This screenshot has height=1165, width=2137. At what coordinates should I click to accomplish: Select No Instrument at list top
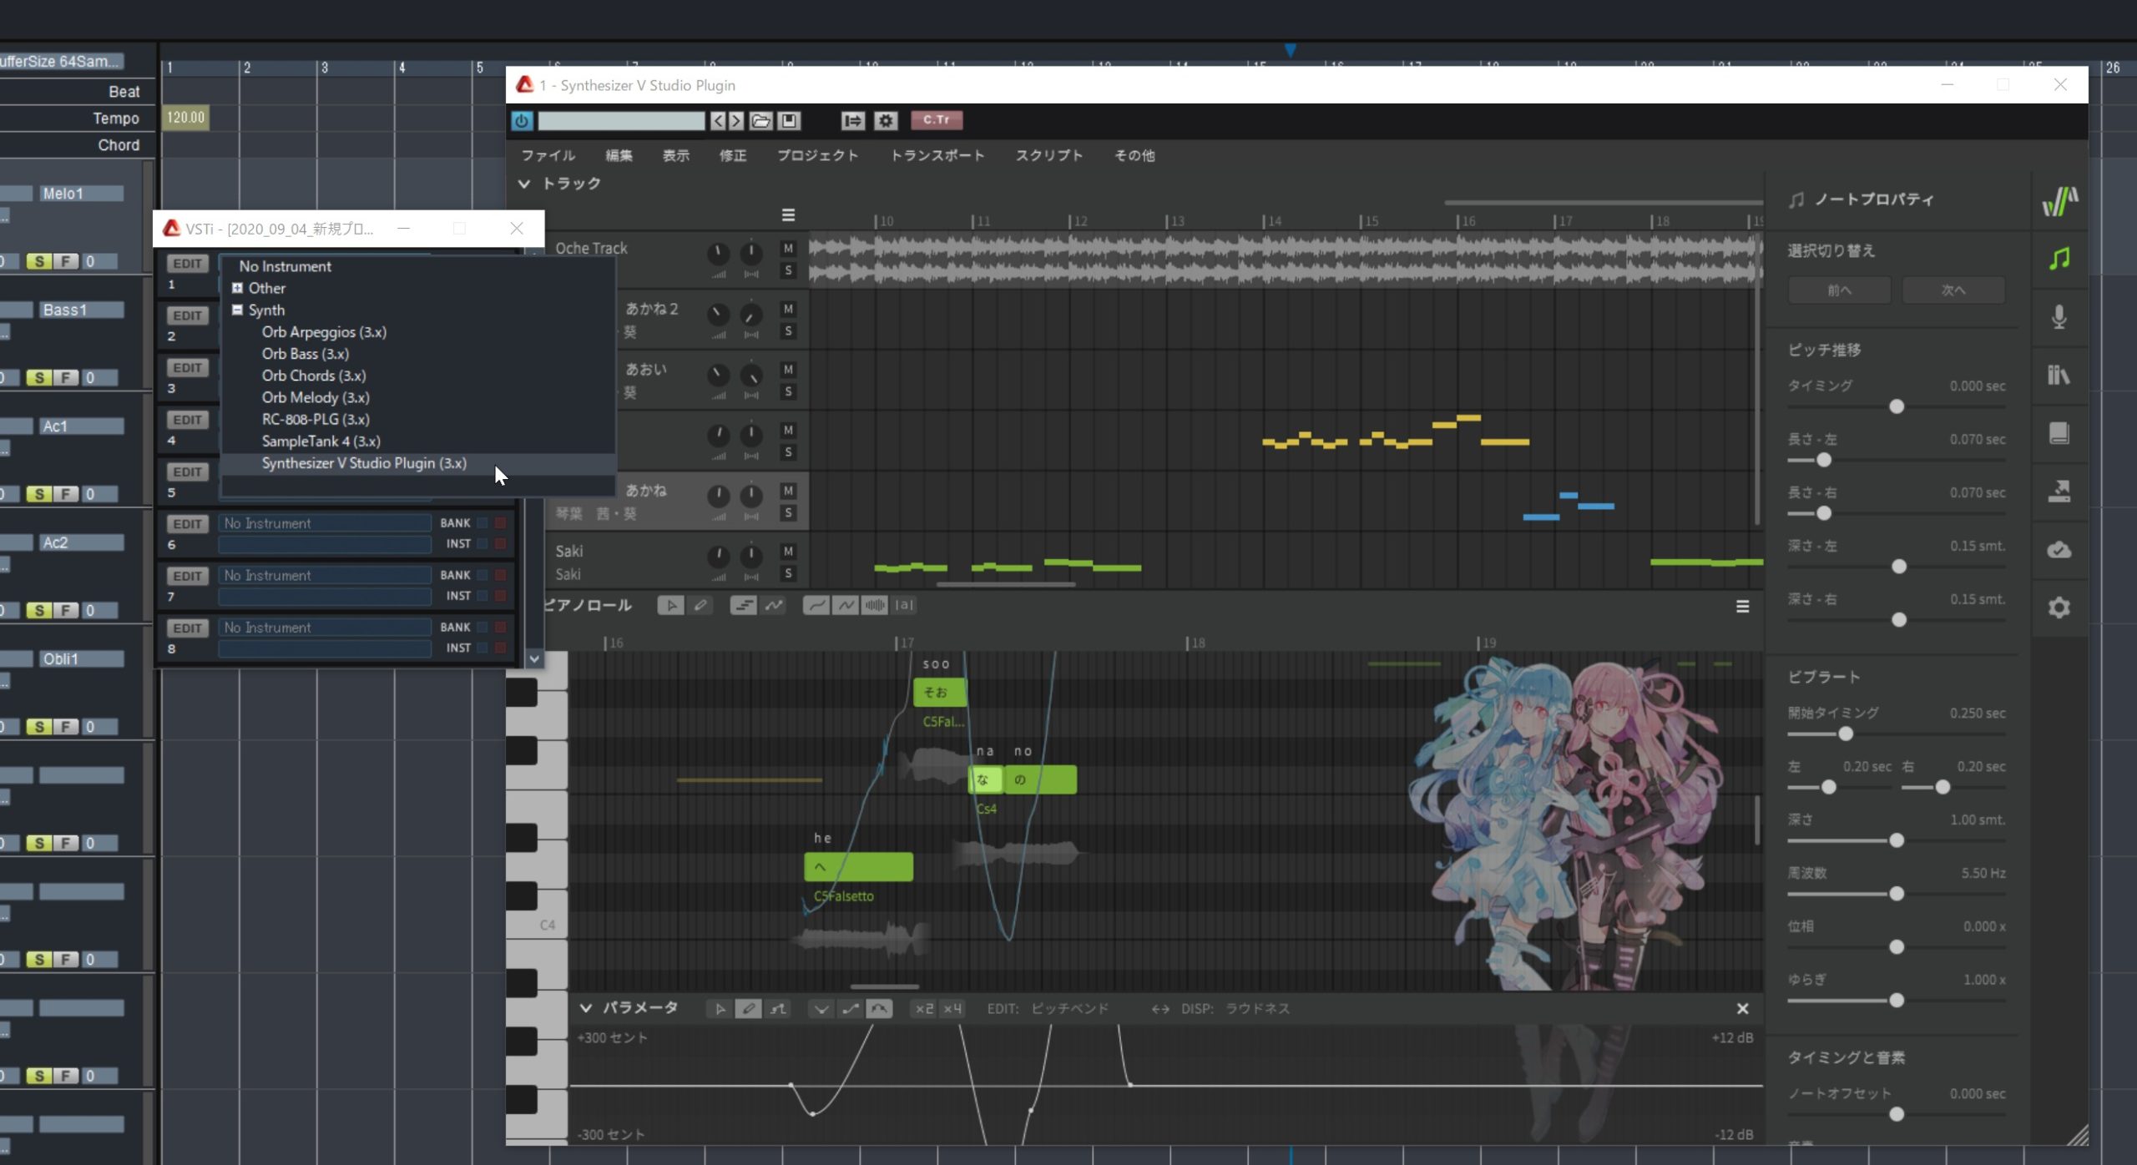[x=285, y=266]
